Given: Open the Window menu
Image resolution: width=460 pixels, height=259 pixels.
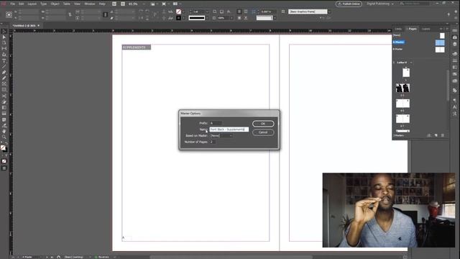Looking at the screenshot, I should (x=89, y=4).
